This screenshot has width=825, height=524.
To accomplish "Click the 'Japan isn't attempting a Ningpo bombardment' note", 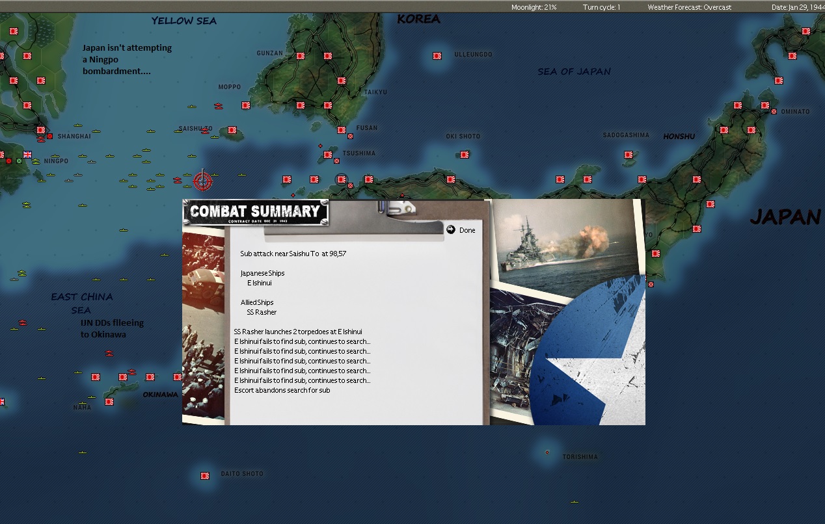I will 128,59.
